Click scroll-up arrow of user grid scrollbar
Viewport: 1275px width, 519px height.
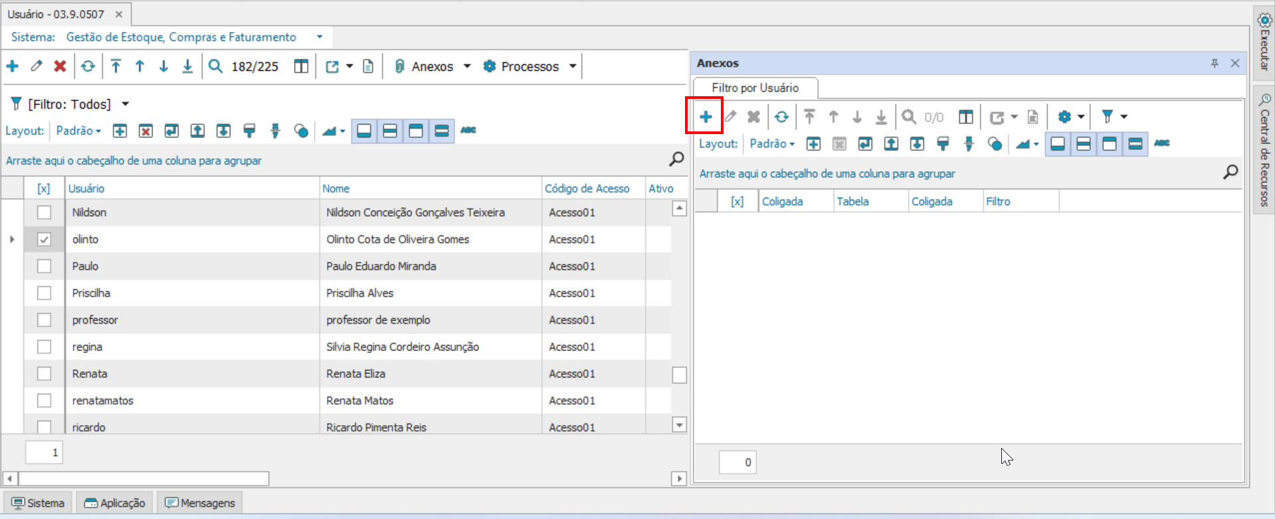(x=679, y=208)
